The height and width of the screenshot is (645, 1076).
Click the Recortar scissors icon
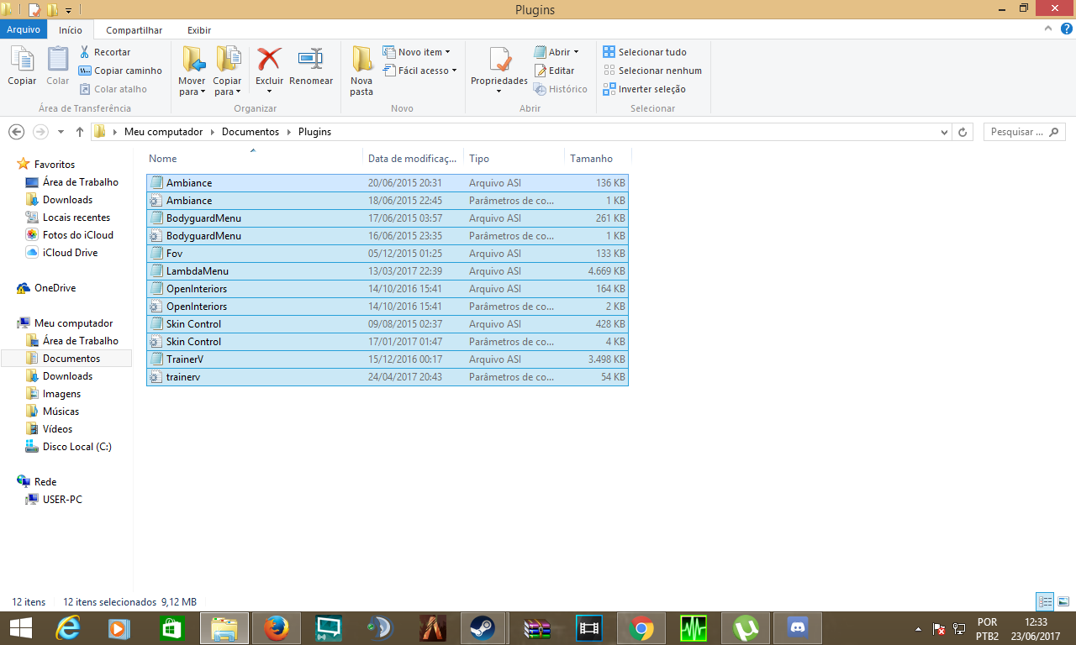click(85, 52)
